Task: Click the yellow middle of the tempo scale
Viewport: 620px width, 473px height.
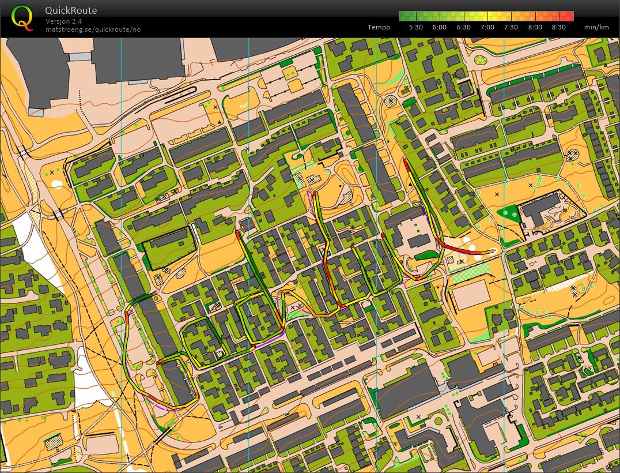Action: (x=487, y=16)
